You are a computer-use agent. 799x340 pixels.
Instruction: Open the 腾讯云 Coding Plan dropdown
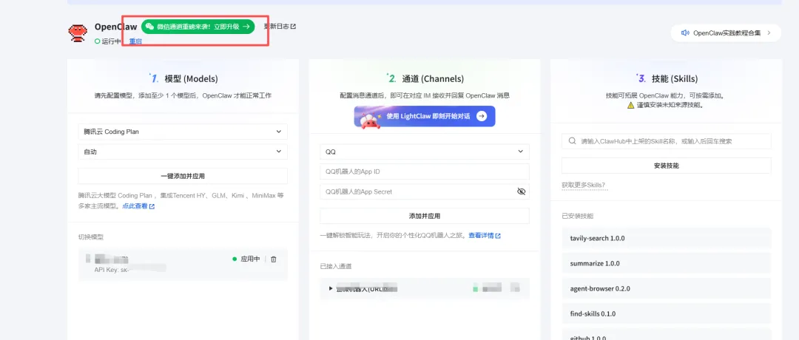183,132
